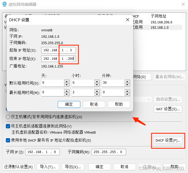Click 导入(T)... button
Viewport: 188px width, 173px height.
(x=48, y=167)
